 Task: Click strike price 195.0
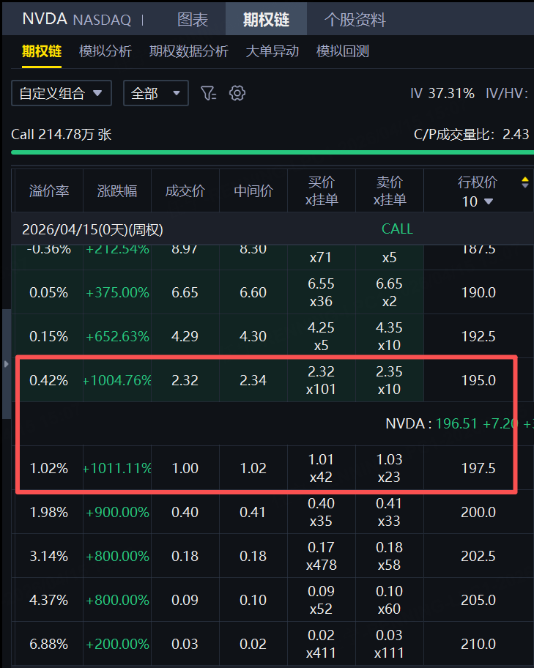coord(478,380)
